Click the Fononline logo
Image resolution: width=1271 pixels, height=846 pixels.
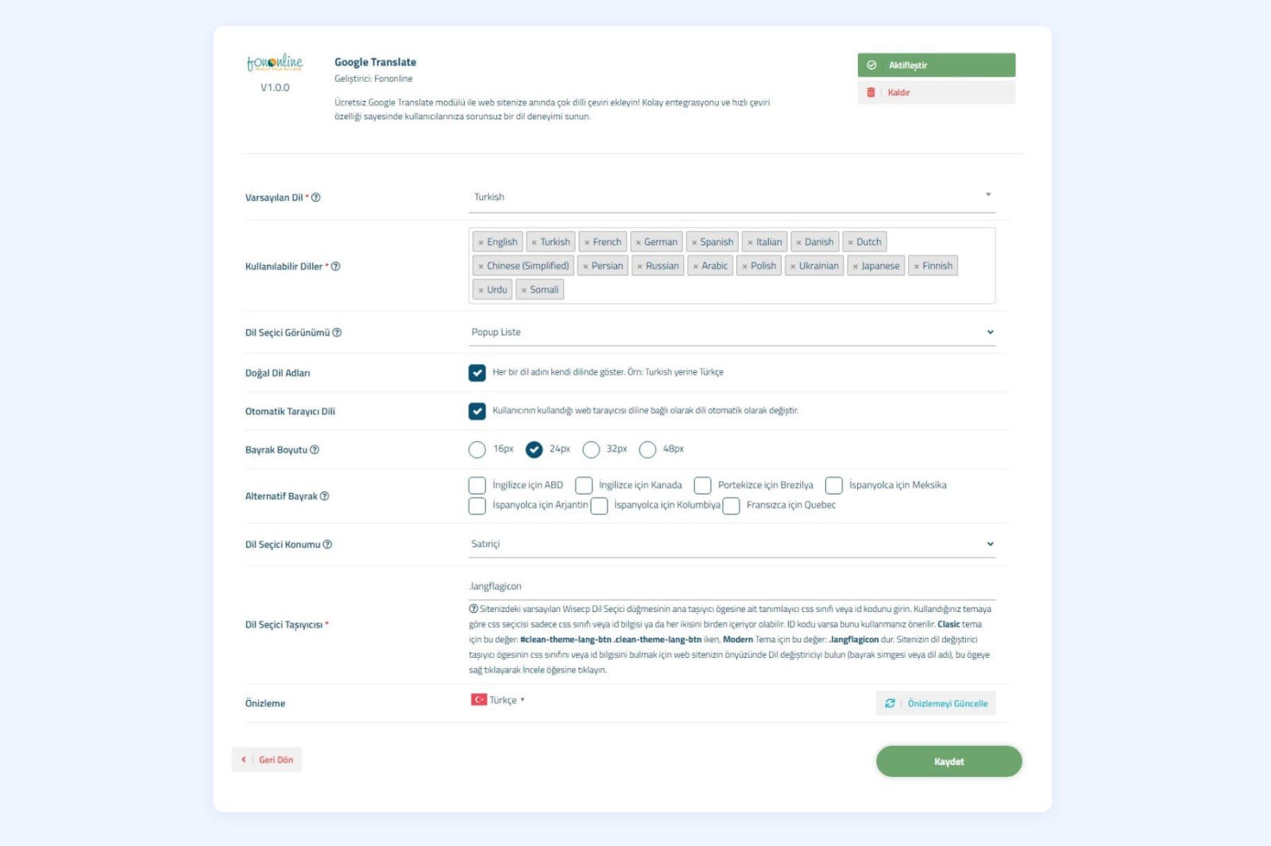coord(275,63)
